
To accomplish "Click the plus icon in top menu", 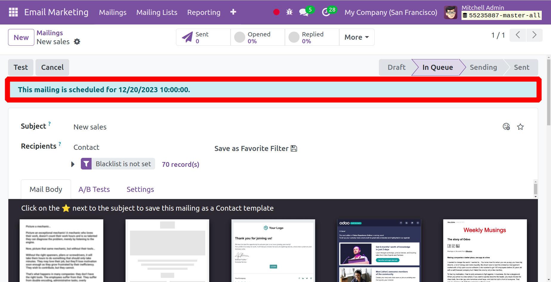I will pos(233,12).
